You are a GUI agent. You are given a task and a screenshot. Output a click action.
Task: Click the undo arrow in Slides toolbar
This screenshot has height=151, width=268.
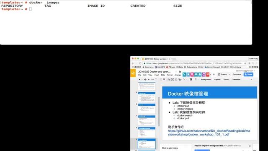click(149, 79)
